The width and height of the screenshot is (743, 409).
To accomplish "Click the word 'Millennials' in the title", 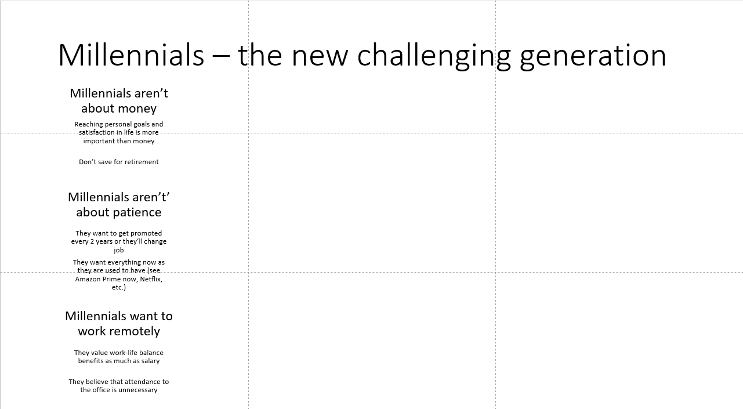I will 131,55.
